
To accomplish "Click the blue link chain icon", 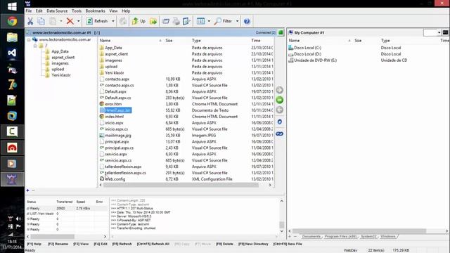I will point(280,134).
